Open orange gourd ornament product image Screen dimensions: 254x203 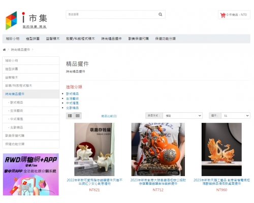pyautogui.click(x=158, y=149)
